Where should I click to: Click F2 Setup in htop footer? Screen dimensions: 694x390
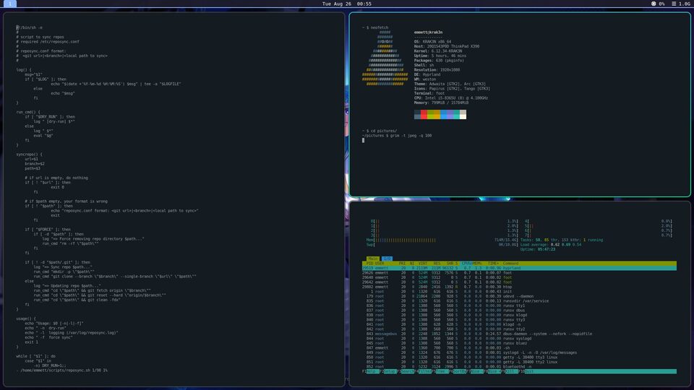click(x=388, y=371)
